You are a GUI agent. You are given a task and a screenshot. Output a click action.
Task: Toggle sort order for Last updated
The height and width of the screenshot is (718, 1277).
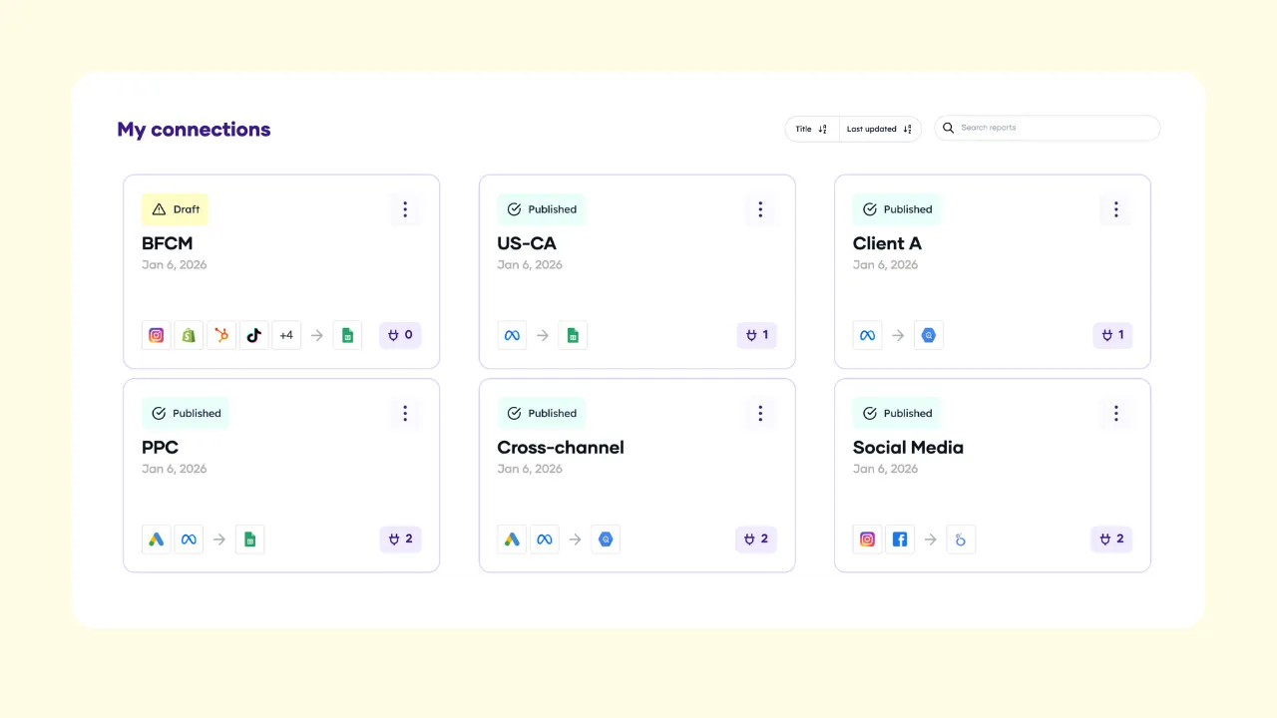point(878,129)
